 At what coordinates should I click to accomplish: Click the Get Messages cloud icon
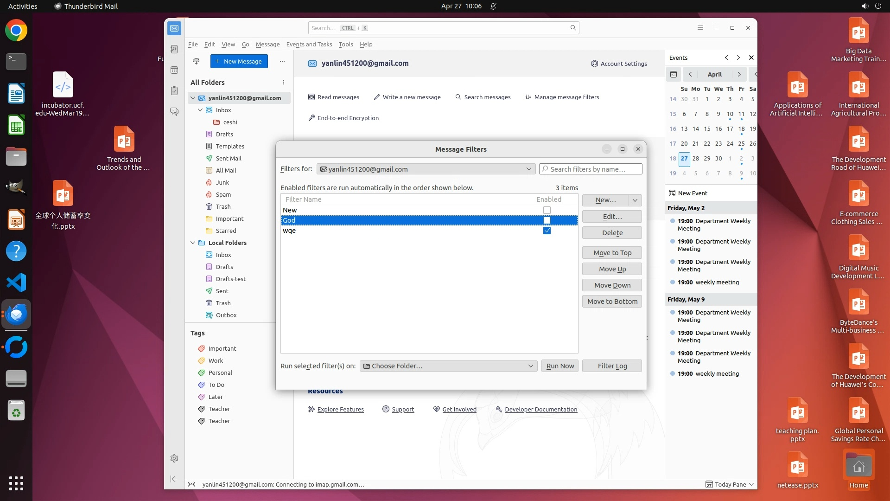click(196, 61)
